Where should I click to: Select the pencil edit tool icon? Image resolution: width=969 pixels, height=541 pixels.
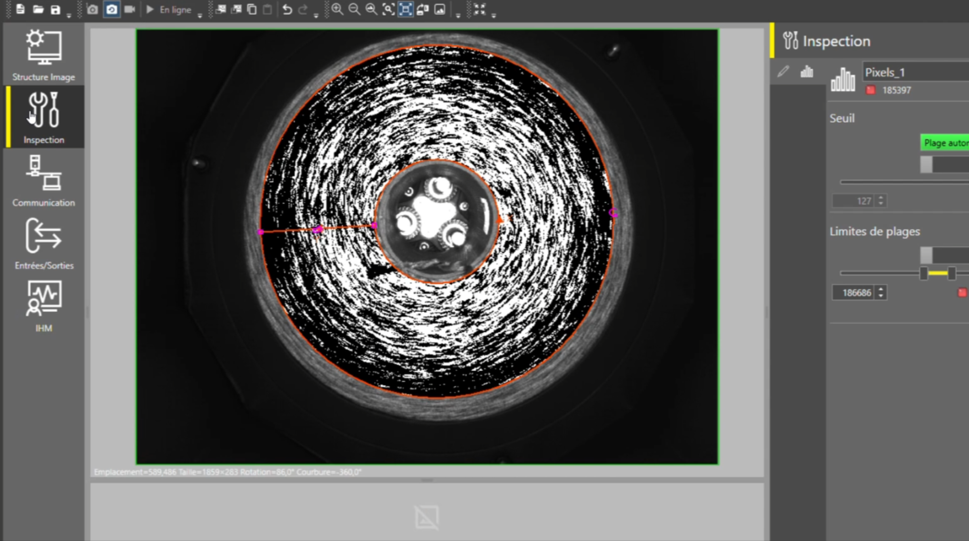783,72
